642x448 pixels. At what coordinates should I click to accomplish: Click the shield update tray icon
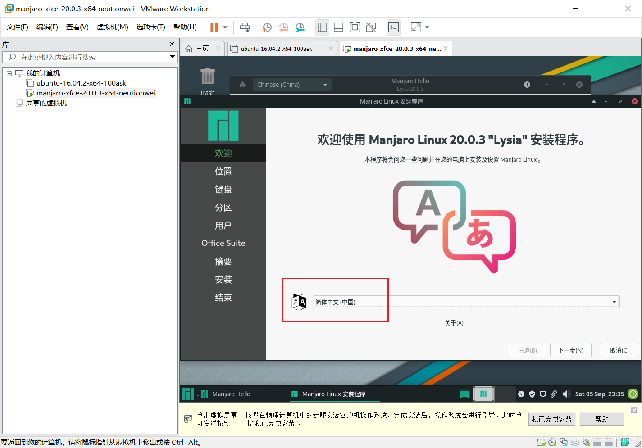click(x=532, y=394)
